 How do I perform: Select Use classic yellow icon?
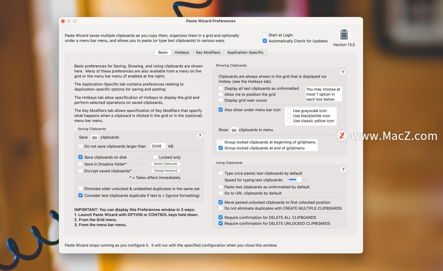(x=289, y=121)
